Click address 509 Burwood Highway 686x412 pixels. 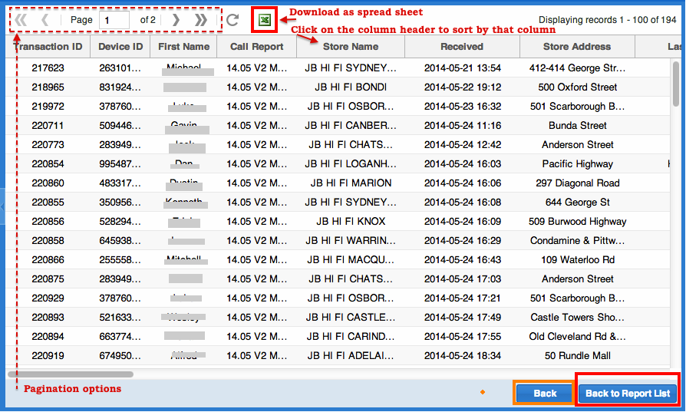pos(578,221)
